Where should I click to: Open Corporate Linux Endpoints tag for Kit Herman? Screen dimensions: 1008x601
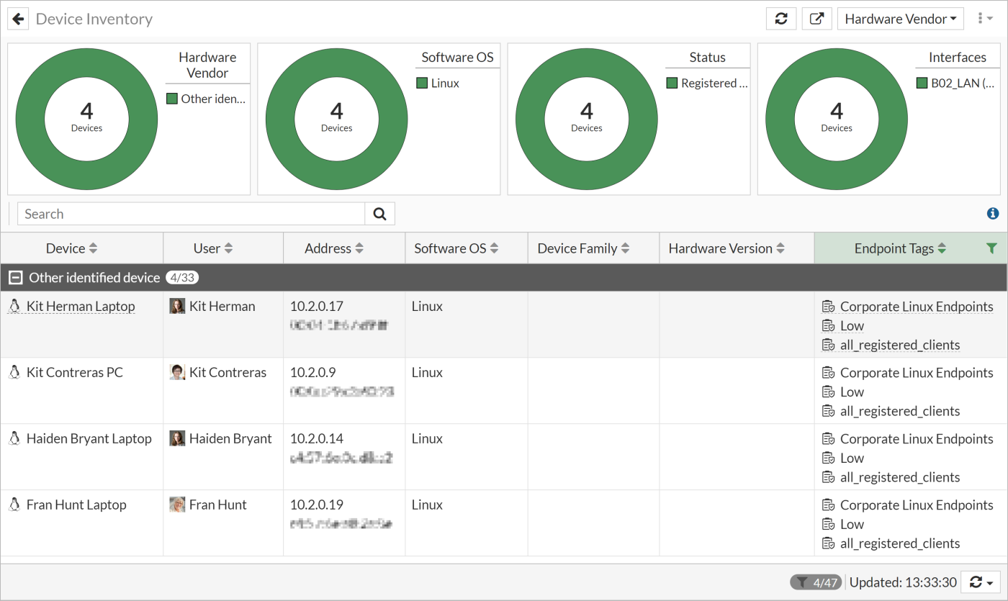pyautogui.click(x=917, y=307)
